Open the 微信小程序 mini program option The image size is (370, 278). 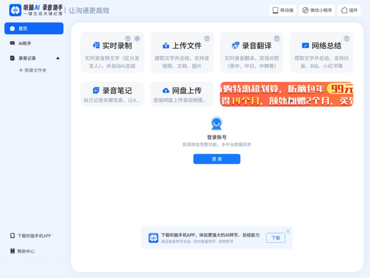317,10
